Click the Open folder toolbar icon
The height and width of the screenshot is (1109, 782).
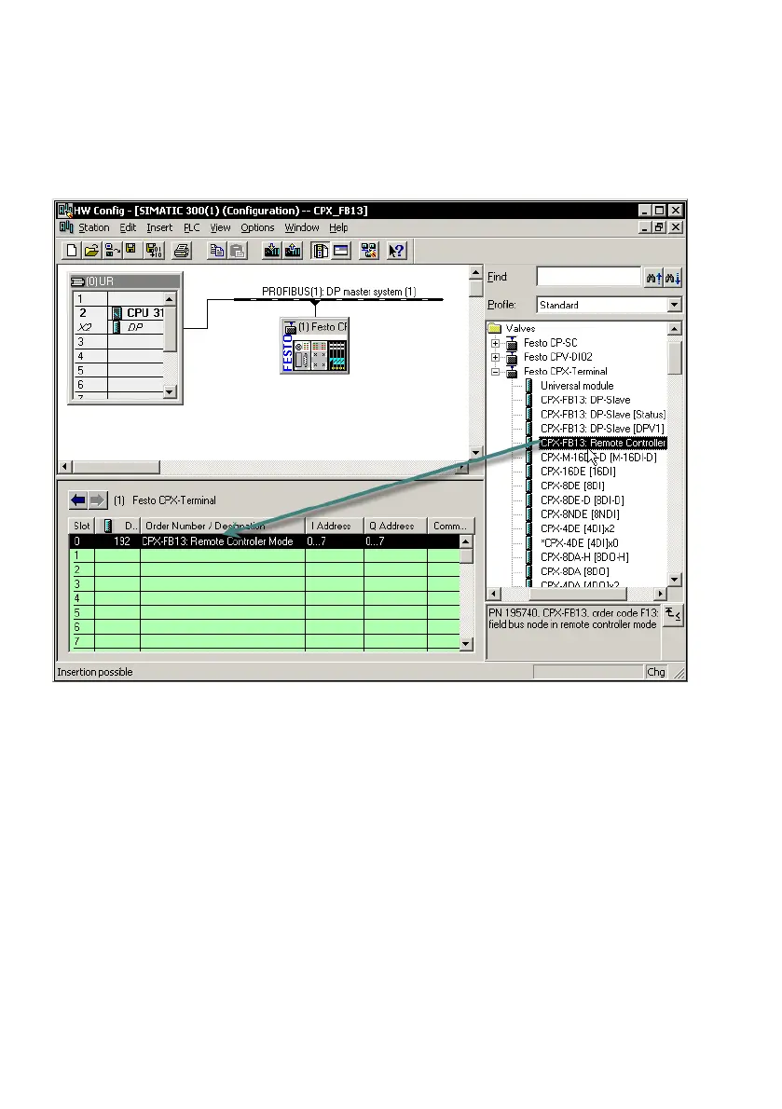coord(91,251)
